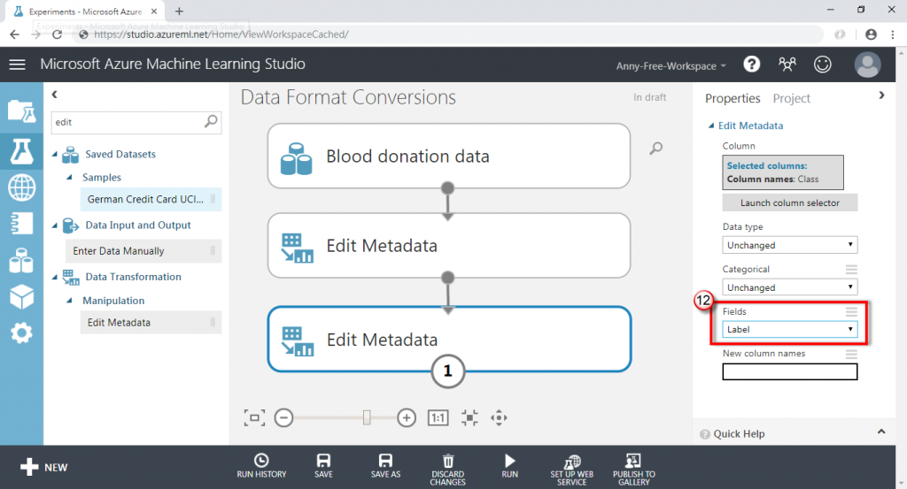Click the canvas zoom slider handle
This screenshot has height=489, width=907.
coord(367,417)
